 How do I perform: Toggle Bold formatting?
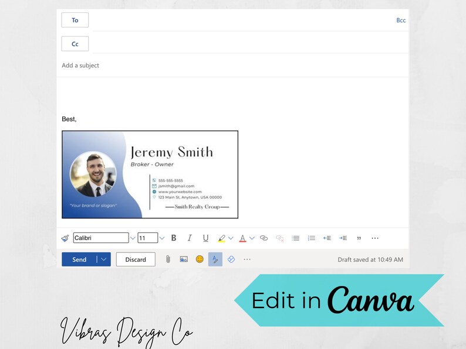(x=174, y=238)
